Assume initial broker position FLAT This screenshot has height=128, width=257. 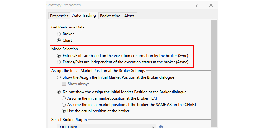64,98
